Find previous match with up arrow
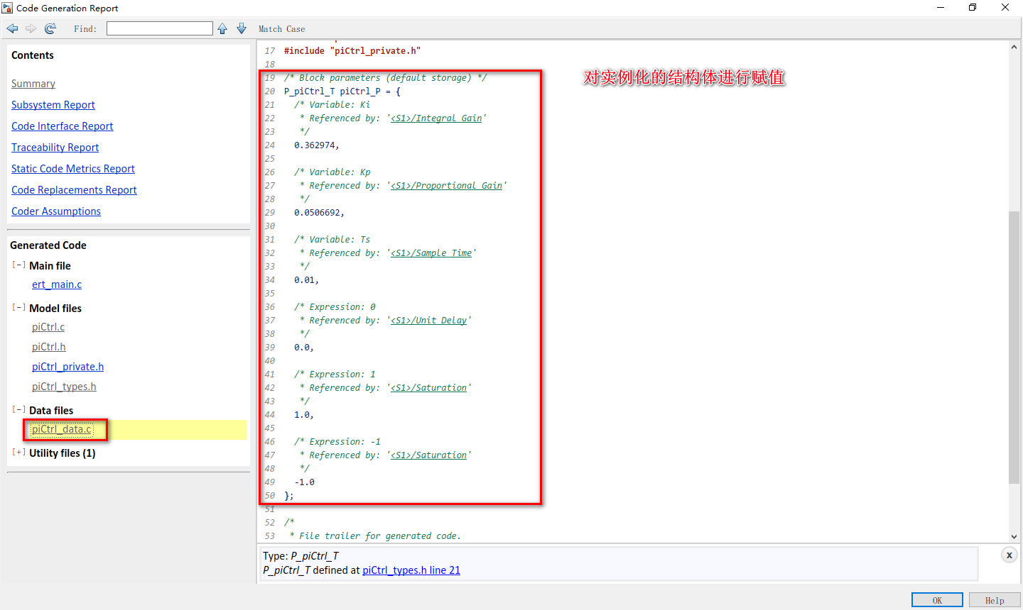 pyautogui.click(x=223, y=28)
